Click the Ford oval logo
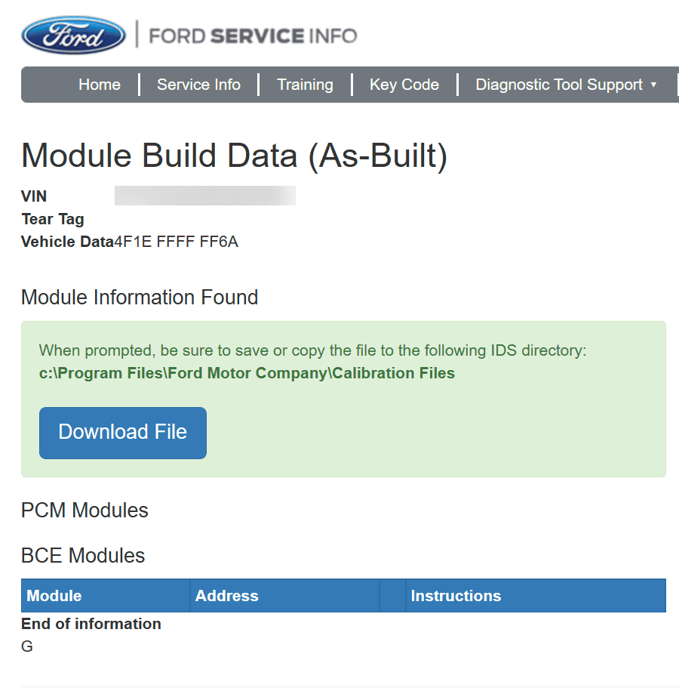This screenshot has height=688, width=679. pos(74,35)
